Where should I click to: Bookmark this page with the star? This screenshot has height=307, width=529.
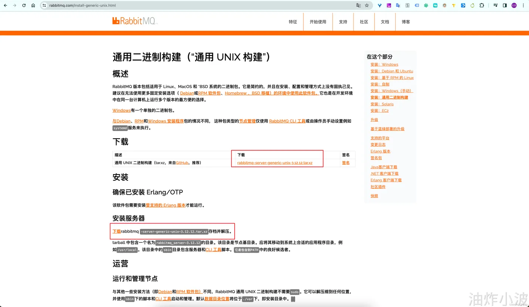coord(367,6)
